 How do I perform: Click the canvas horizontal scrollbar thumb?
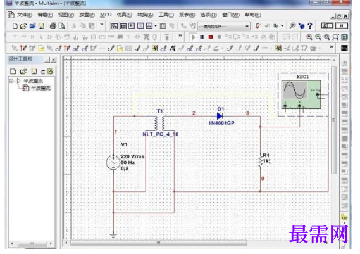point(158,243)
